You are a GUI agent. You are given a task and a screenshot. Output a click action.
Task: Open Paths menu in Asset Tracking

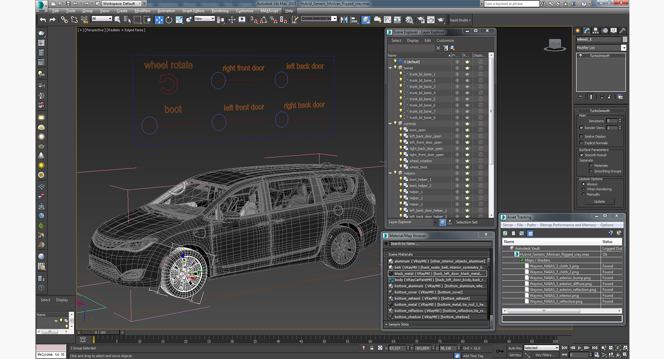pyautogui.click(x=532, y=225)
